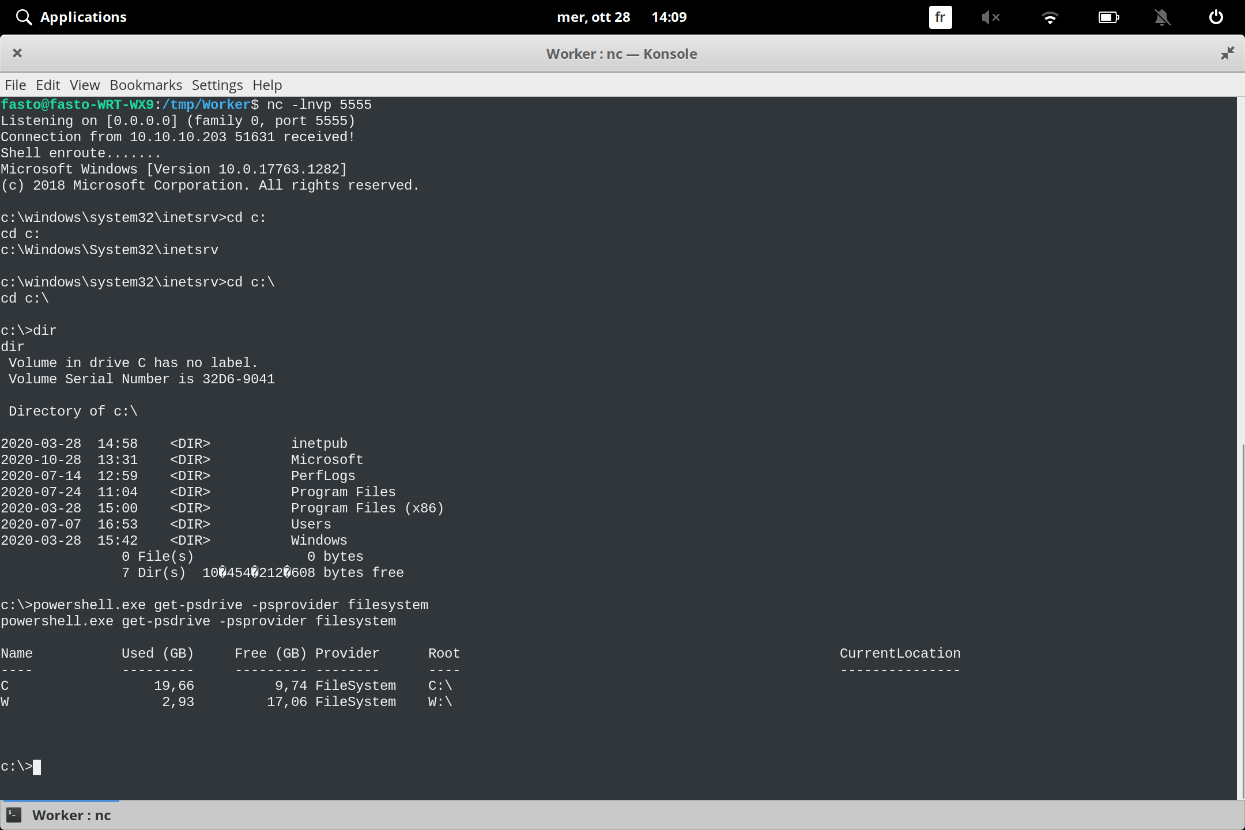Open the date "mer, ott 28" calendar dropdown
1245x830 pixels.
coord(594,17)
